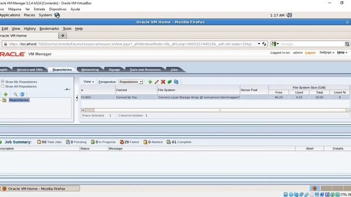Image resolution: width=351 pixels, height=197 pixels.
Task: Click the Total value 50.55 cell
Action: click(319, 97)
